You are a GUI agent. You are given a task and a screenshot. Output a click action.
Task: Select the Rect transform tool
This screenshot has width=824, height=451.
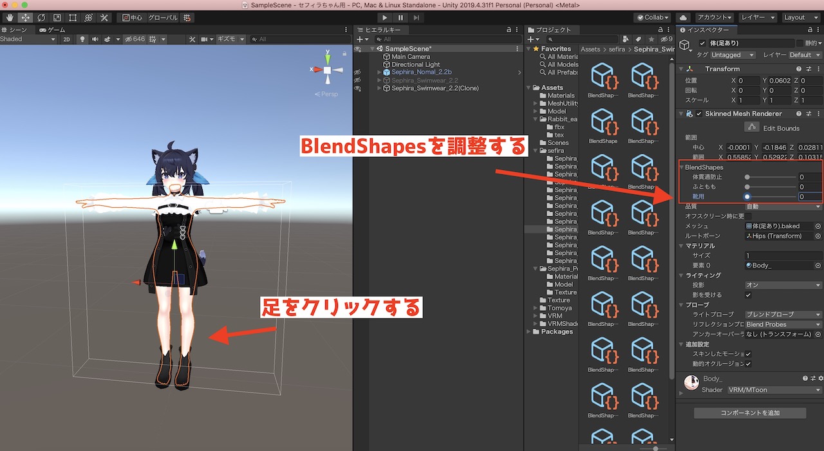(x=73, y=17)
